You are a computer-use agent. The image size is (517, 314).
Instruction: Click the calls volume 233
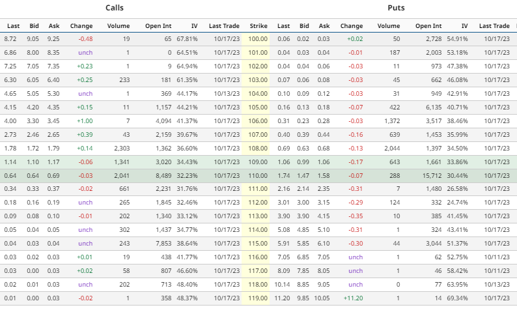[x=124, y=80]
